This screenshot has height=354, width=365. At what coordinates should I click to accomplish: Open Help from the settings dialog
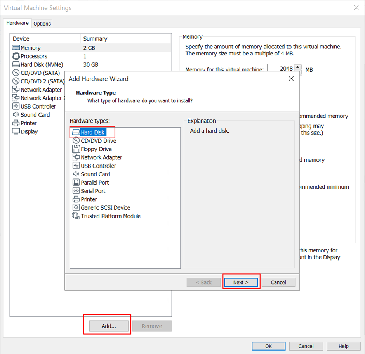pyautogui.click(x=343, y=346)
